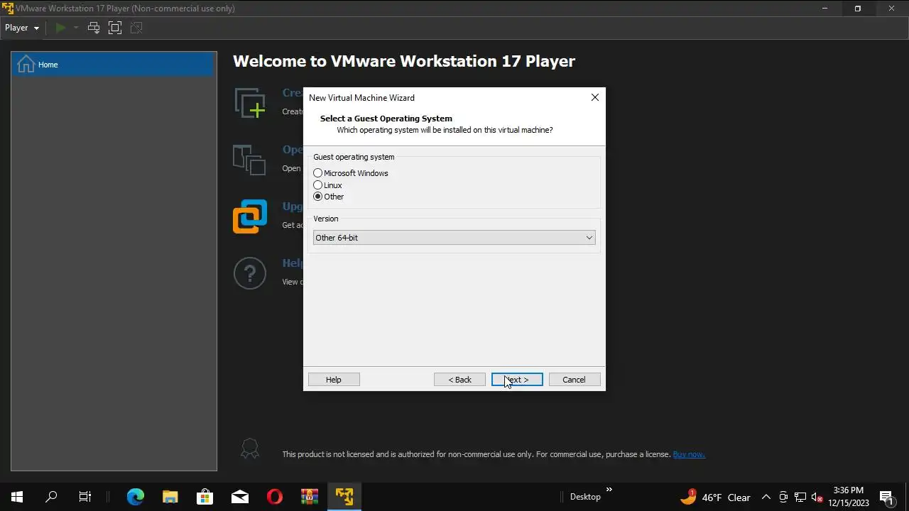Screen dimensions: 909x511
Task: Click the Create New Virtual Machine icon
Action: click(250, 104)
